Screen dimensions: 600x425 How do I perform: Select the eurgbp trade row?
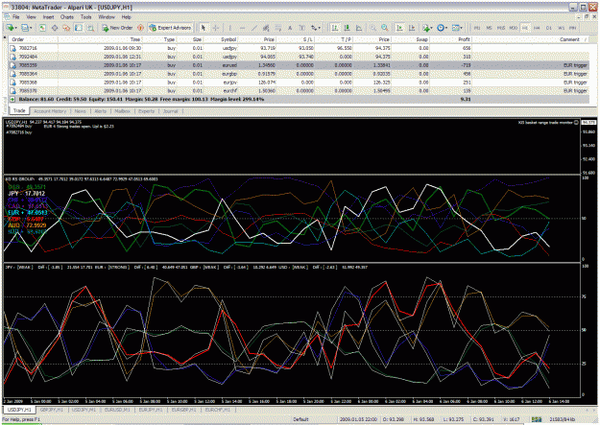[x=299, y=74]
